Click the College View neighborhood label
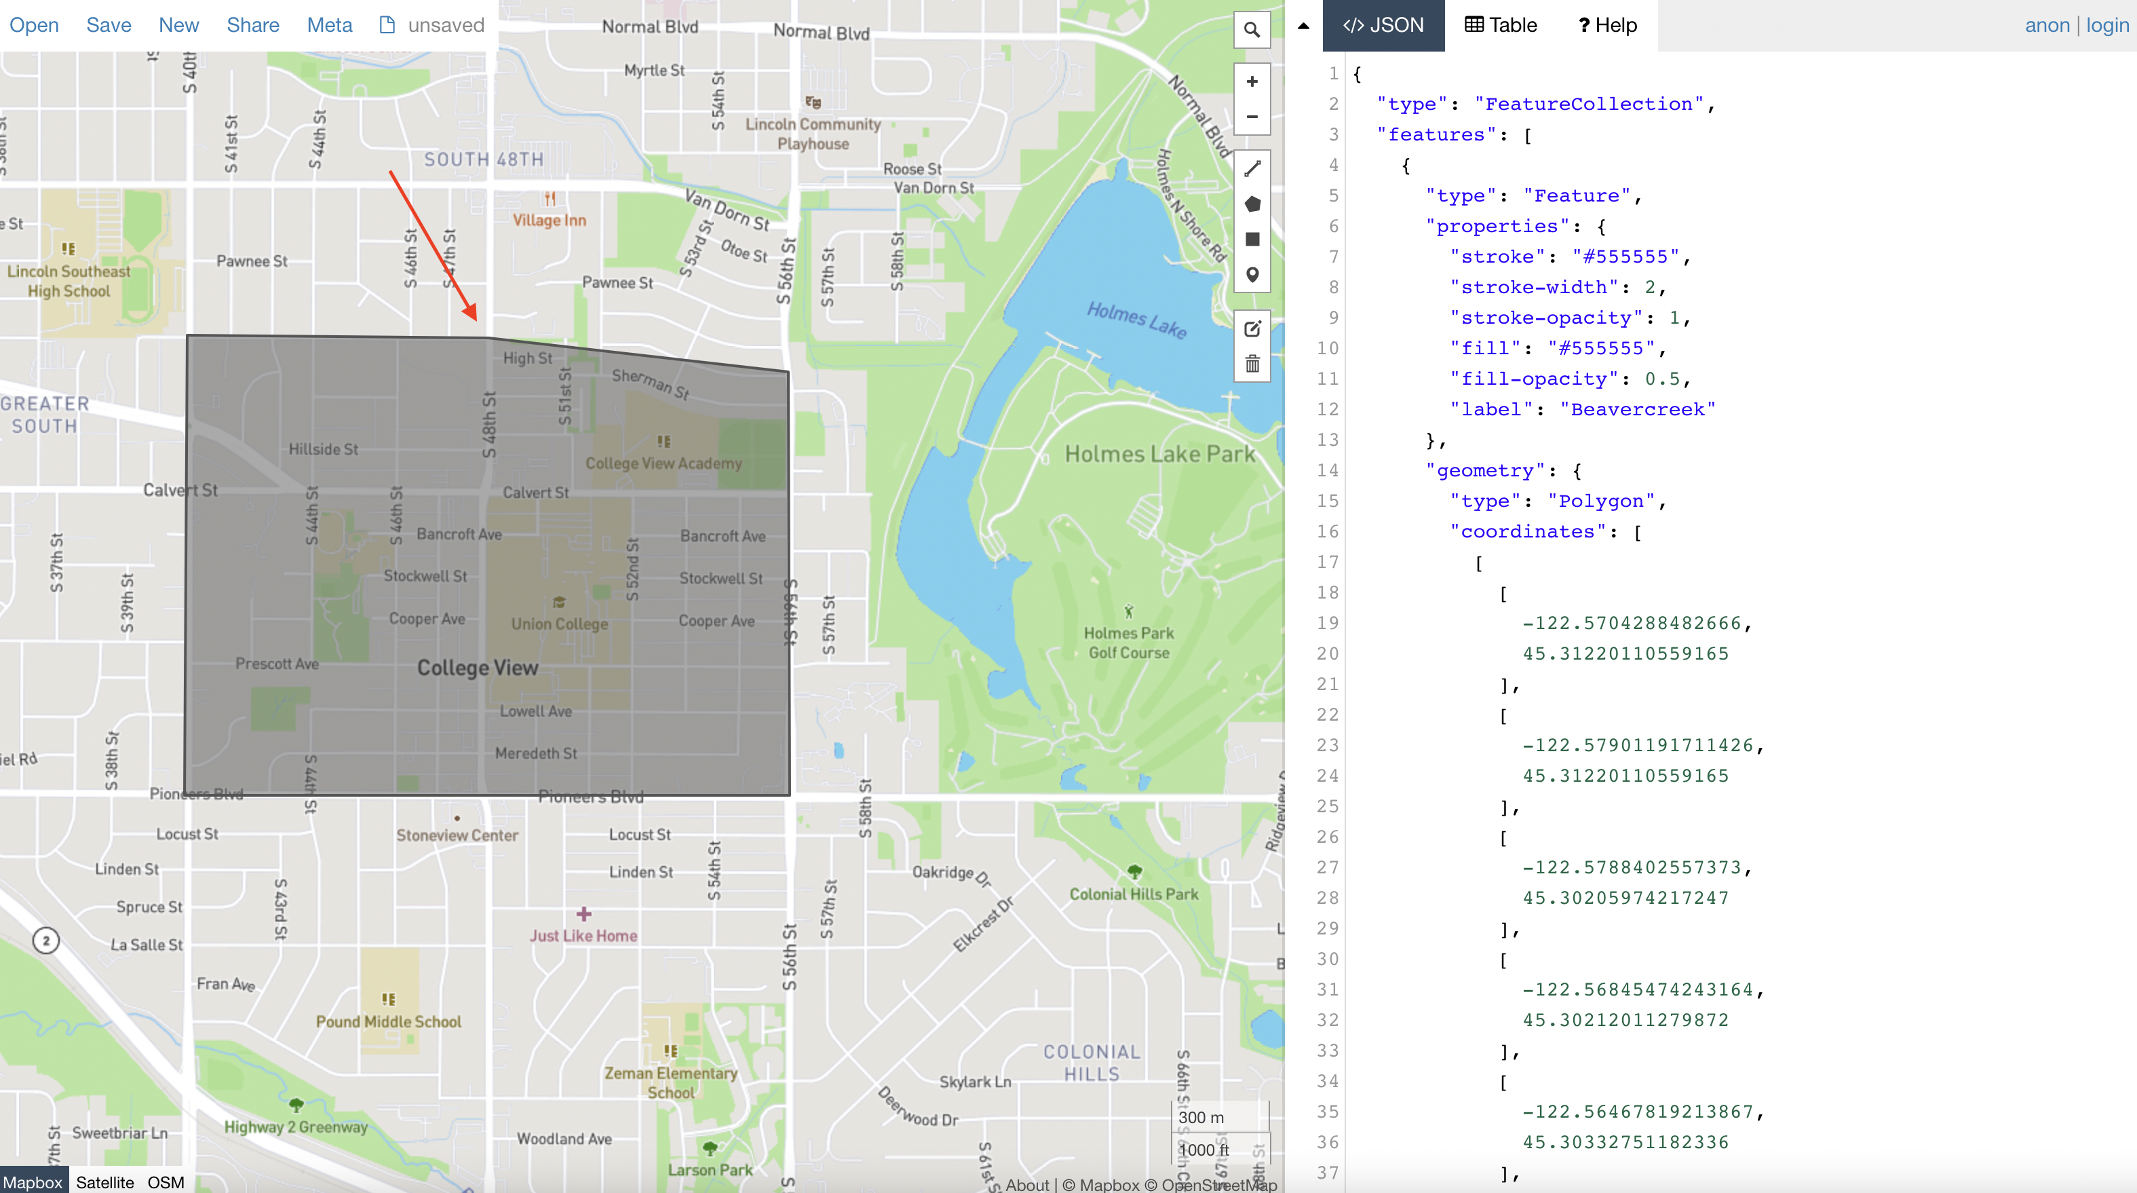Image resolution: width=2137 pixels, height=1193 pixels. pos(478,668)
